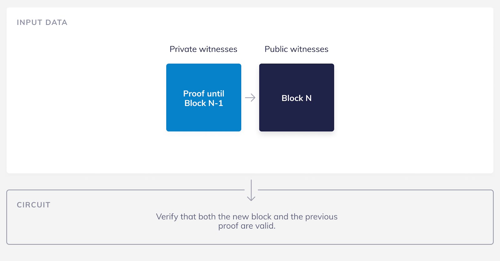
Task: Click the word 'witnesses' above the navy box
Action: click(x=309, y=49)
